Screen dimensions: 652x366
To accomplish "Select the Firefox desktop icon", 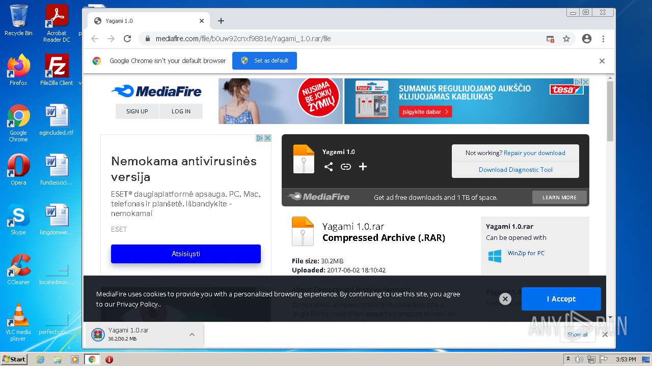I will pos(18,70).
